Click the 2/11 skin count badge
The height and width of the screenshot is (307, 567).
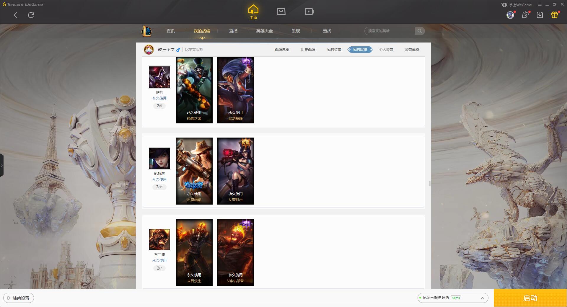tap(159, 187)
